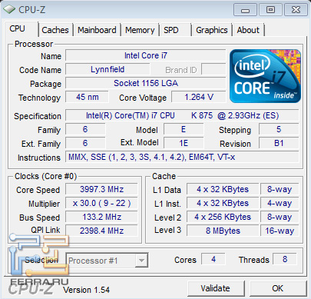Minimize the CPU-Z window

(245, 10)
